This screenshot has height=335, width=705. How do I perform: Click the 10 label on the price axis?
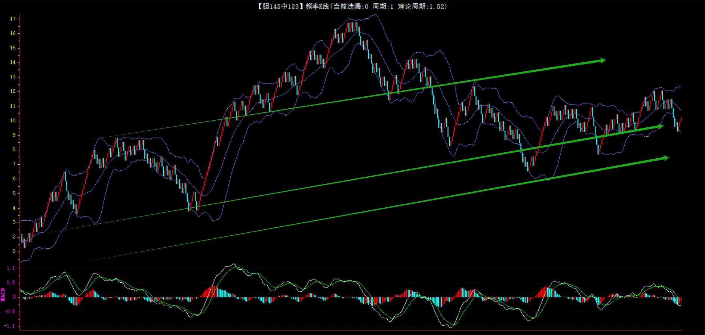(x=13, y=121)
